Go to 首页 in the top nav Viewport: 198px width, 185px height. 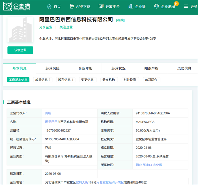coord(57,7)
